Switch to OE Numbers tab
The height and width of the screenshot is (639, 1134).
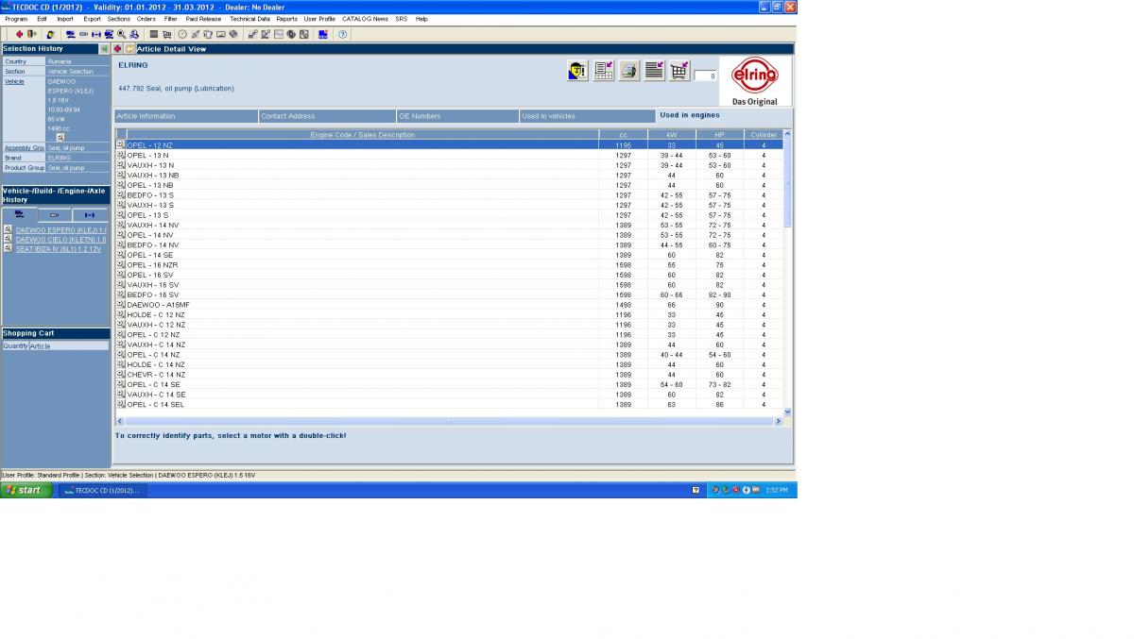tap(458, 116)
